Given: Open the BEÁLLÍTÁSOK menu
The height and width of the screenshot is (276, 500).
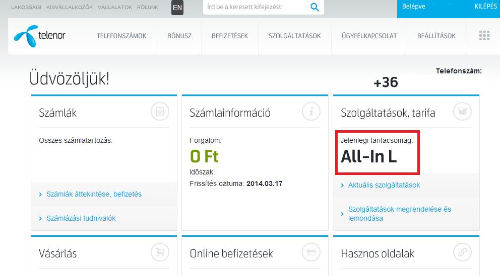Looking at the screenshot, I should (436, 36).
